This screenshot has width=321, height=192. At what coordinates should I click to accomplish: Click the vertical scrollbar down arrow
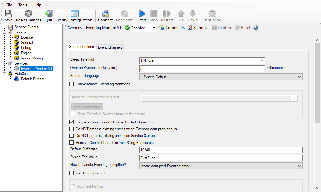(317, 188)
